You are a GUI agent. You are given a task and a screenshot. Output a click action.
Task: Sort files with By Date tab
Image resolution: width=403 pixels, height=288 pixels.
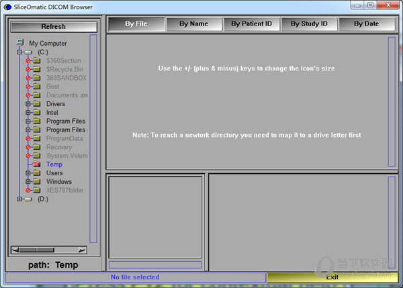366,24
